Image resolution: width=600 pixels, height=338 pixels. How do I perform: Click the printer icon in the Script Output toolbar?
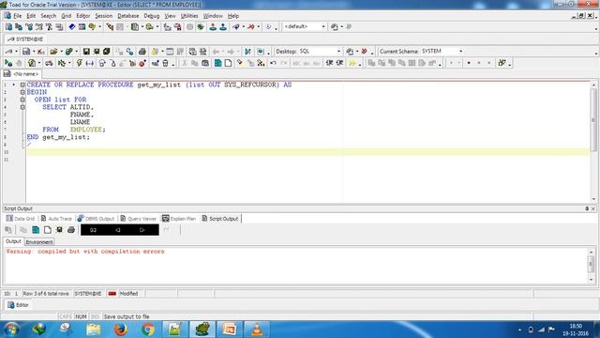click(71, 230)
